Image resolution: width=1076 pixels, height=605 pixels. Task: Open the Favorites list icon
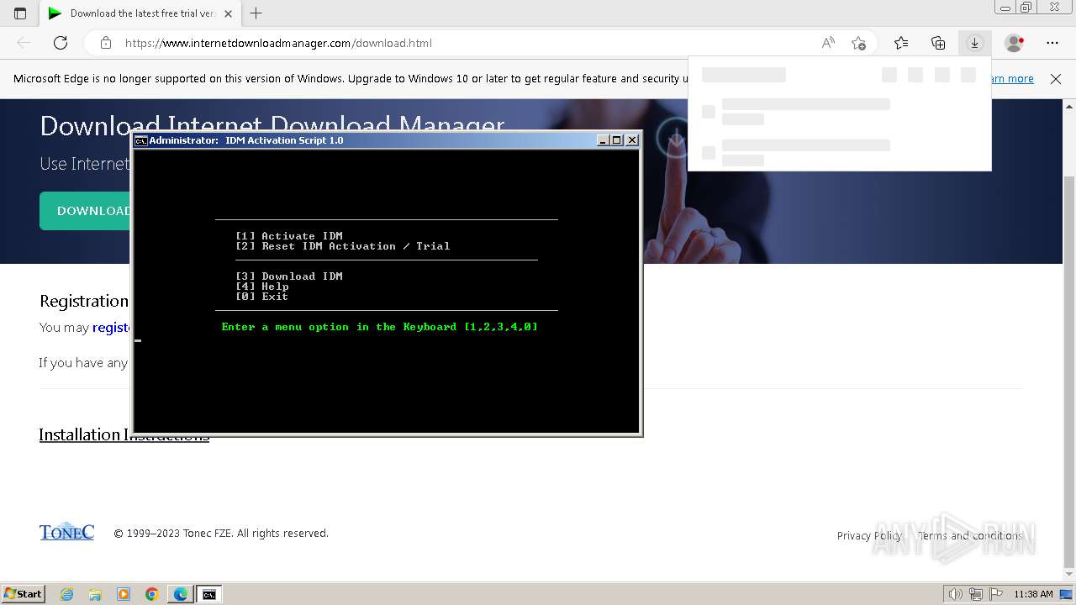point(901,43)
